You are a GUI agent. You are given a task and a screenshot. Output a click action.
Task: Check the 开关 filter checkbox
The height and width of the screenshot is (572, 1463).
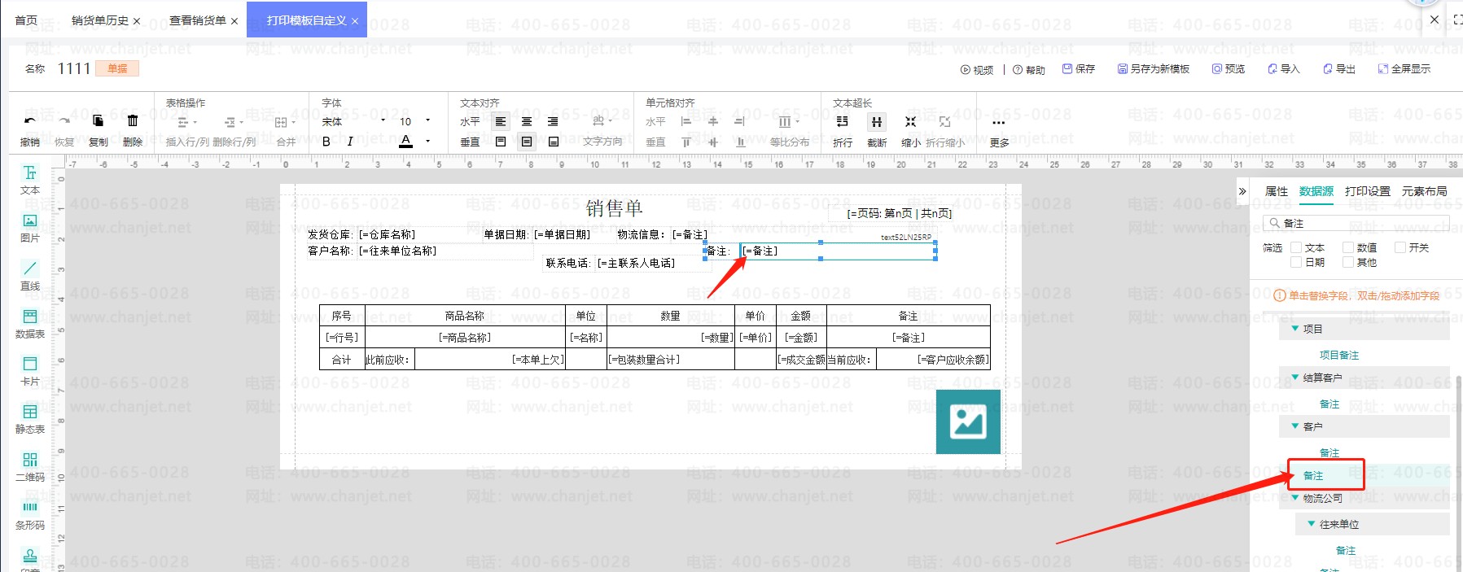1400,247
